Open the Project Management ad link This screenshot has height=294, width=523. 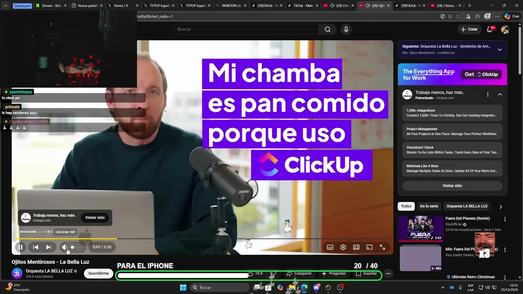coord(452,131)
